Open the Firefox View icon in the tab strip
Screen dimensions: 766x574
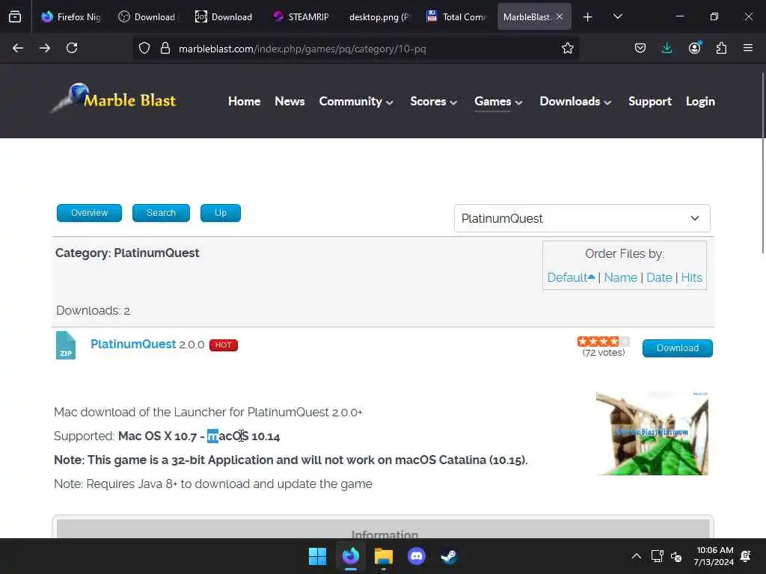[x=15, y=16]
